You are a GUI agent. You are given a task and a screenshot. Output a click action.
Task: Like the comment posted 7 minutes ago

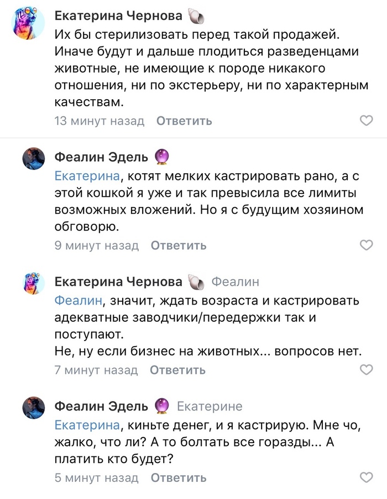[x=366, y=370]
